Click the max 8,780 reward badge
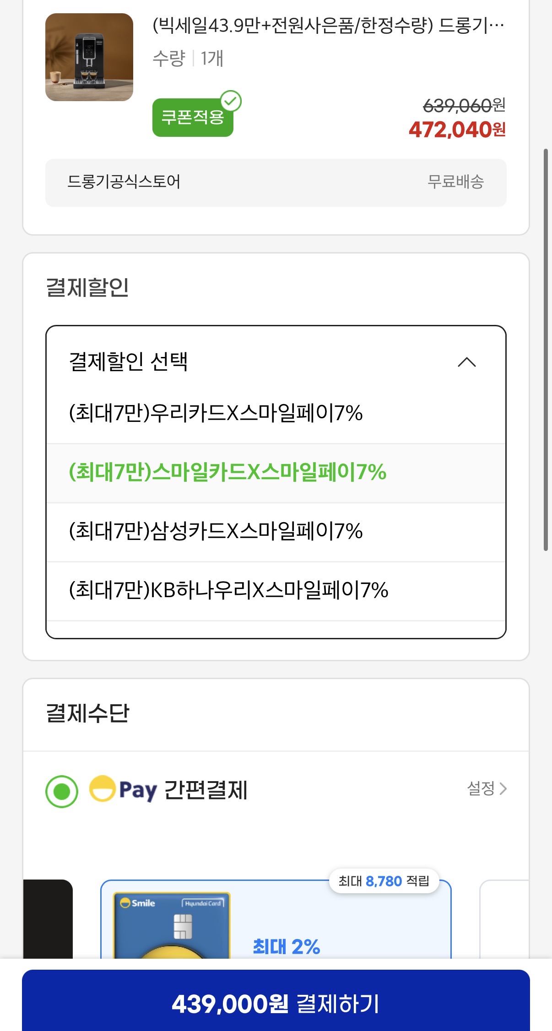Image resolution: width=552 pixels, height=1031 pixels. pos(384,881)
